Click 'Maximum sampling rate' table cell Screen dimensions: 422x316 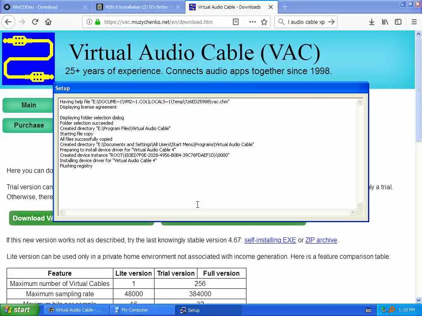coord(60,294)
